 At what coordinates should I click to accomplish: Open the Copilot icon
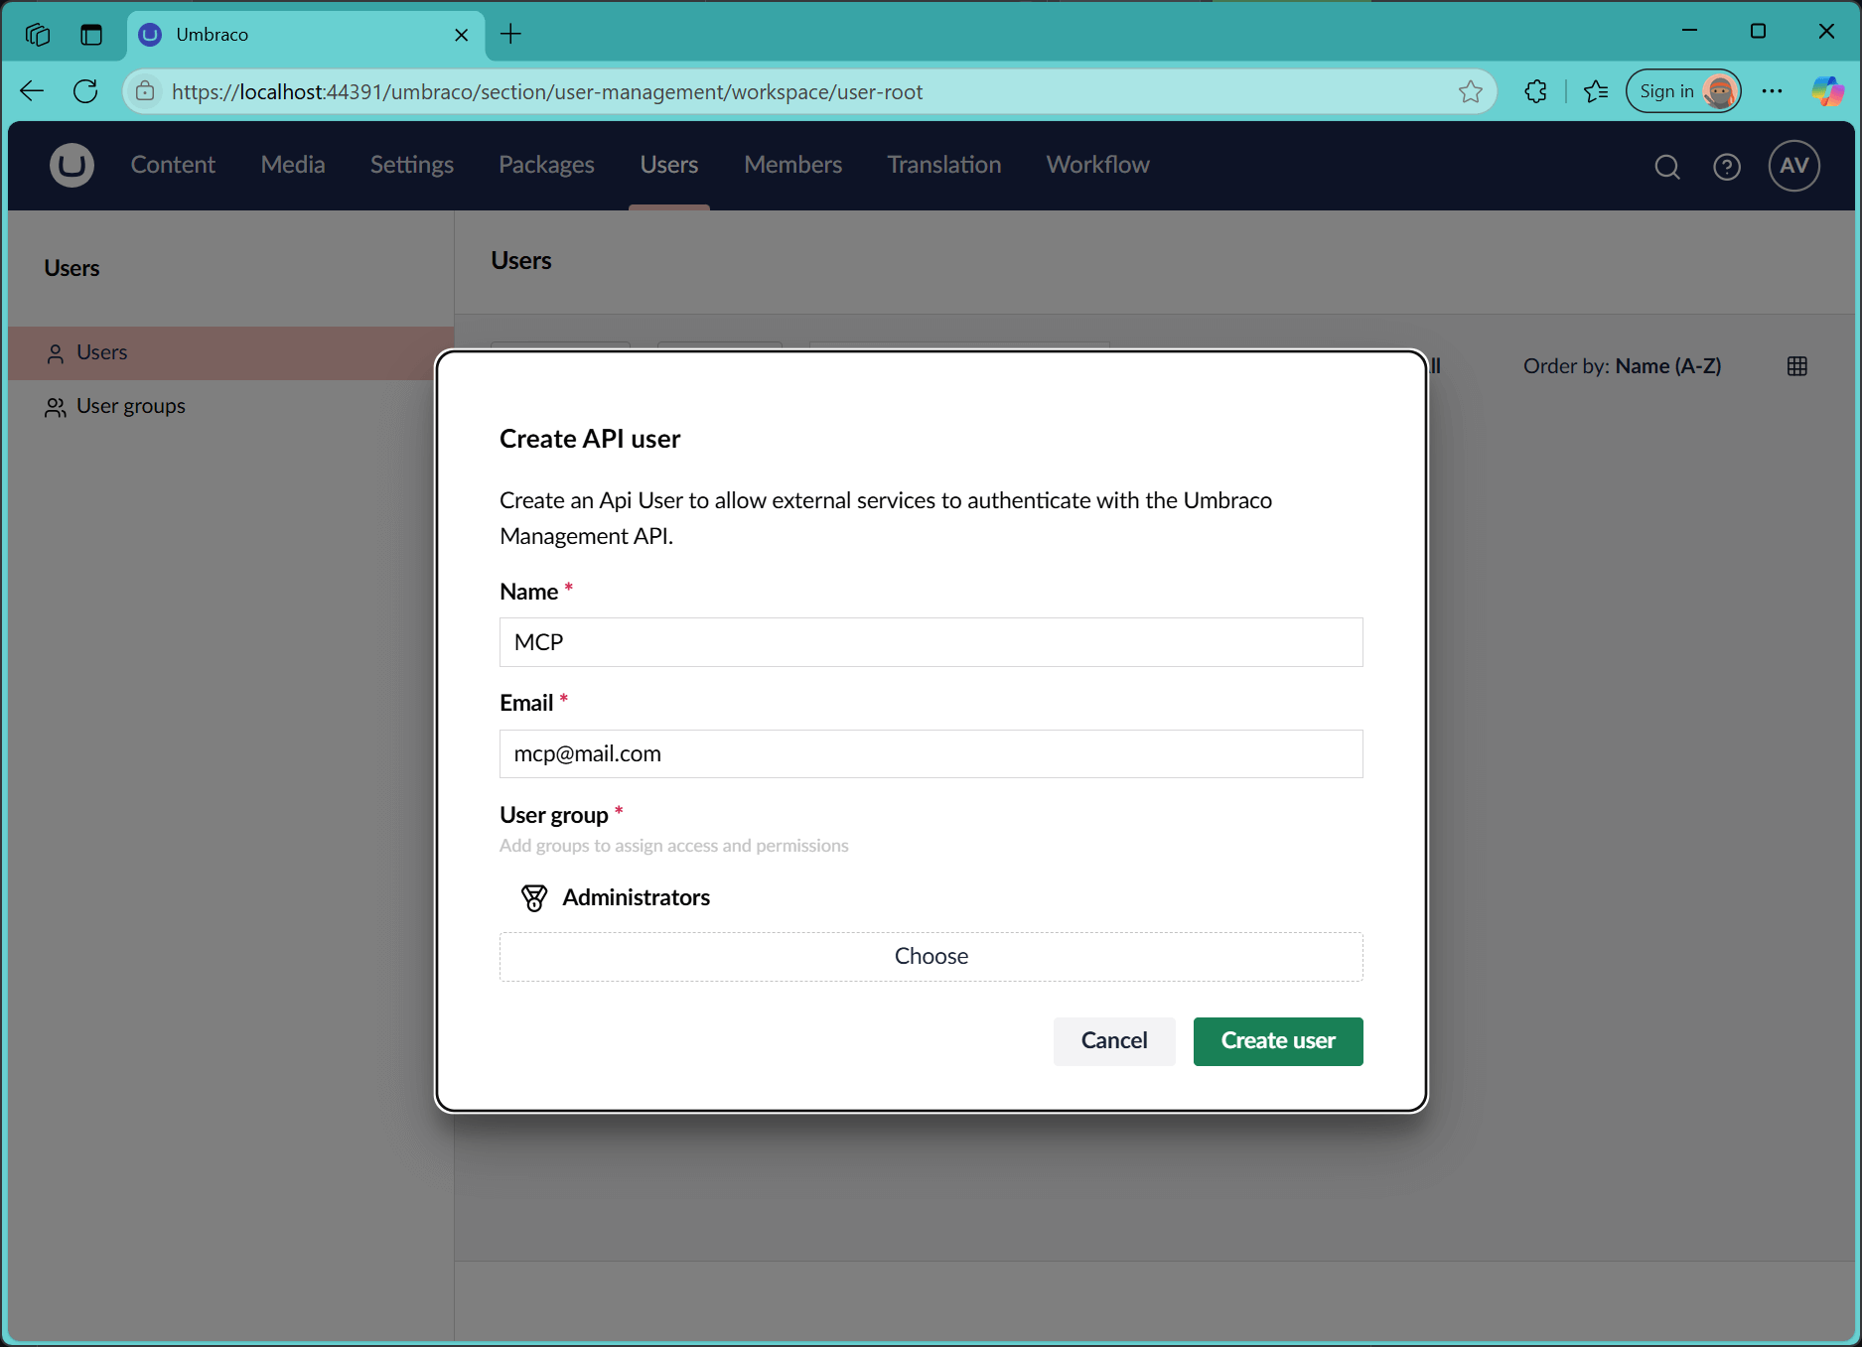pos(1827,91)
